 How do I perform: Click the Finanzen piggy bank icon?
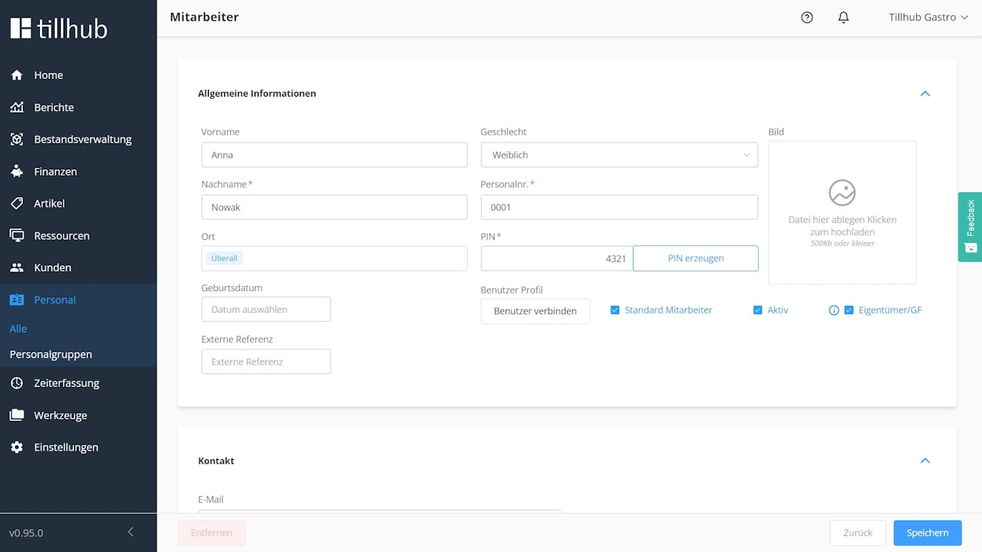17,172
